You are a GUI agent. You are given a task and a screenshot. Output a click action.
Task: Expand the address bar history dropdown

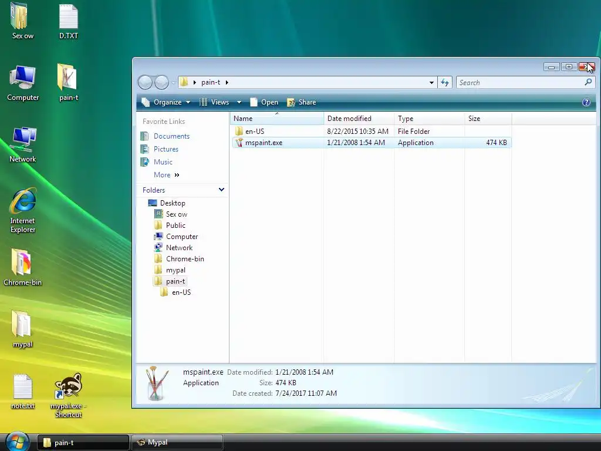pos(431,82)
